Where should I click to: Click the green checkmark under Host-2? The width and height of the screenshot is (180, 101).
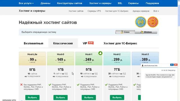pyautogui.click(x=106, y=85)
